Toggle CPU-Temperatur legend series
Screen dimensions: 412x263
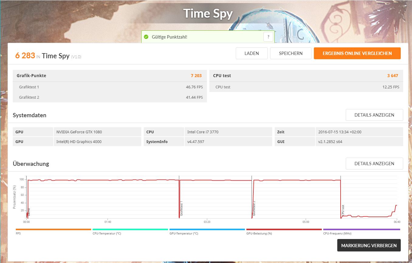pos(130,231)
